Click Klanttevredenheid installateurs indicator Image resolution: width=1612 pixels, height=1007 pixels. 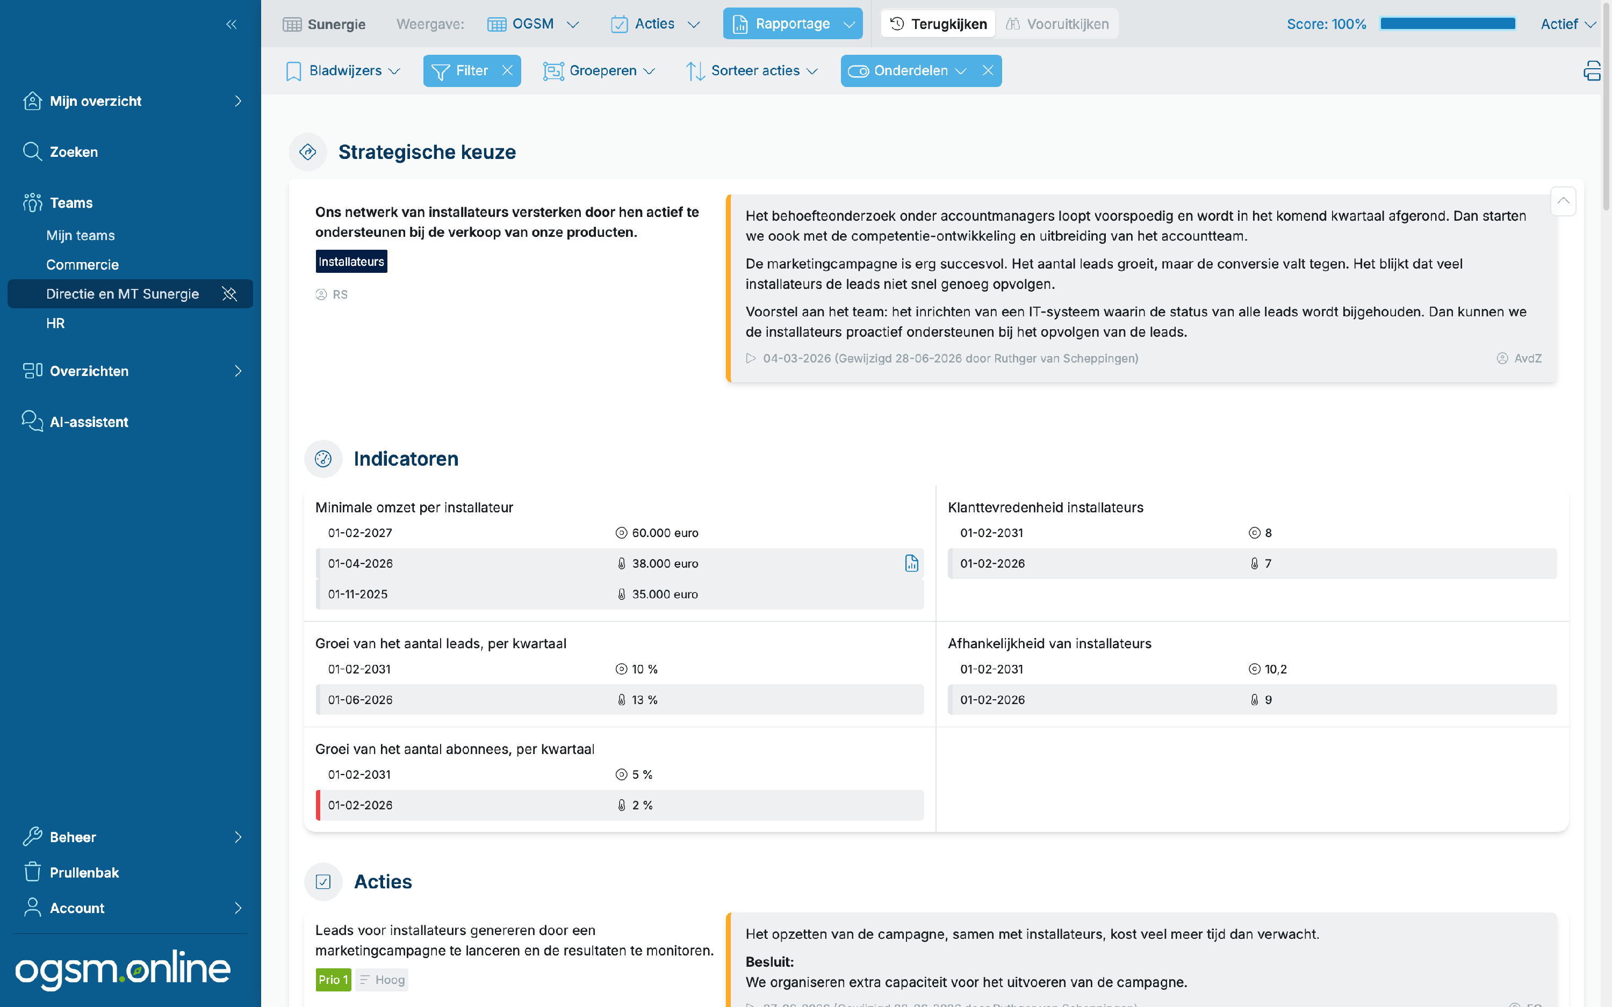(x=1045, y=508)
